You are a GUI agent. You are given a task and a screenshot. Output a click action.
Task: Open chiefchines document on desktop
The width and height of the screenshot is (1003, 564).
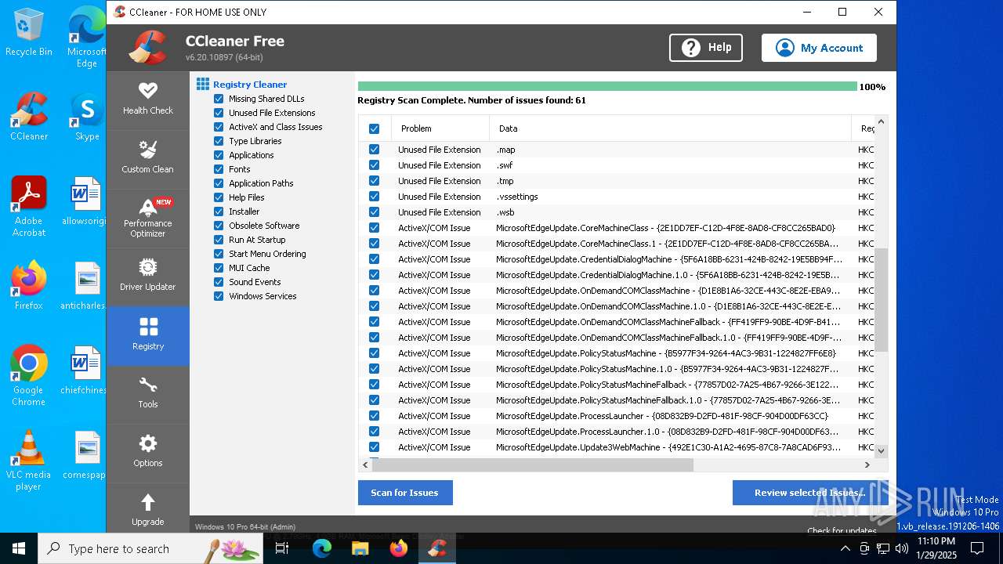(83, 370)
